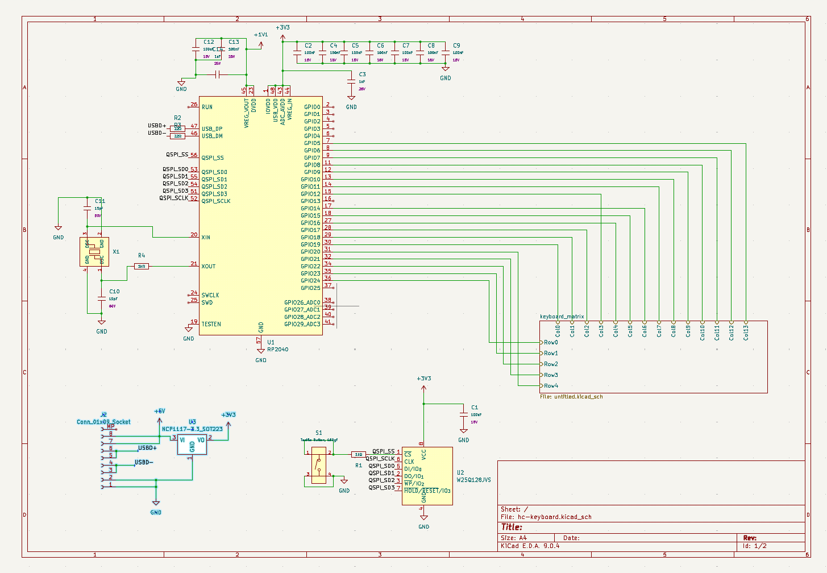Viewport: 827px width, 573px height.
Task: Click the +5V power symbol
Action: [160, 412]
